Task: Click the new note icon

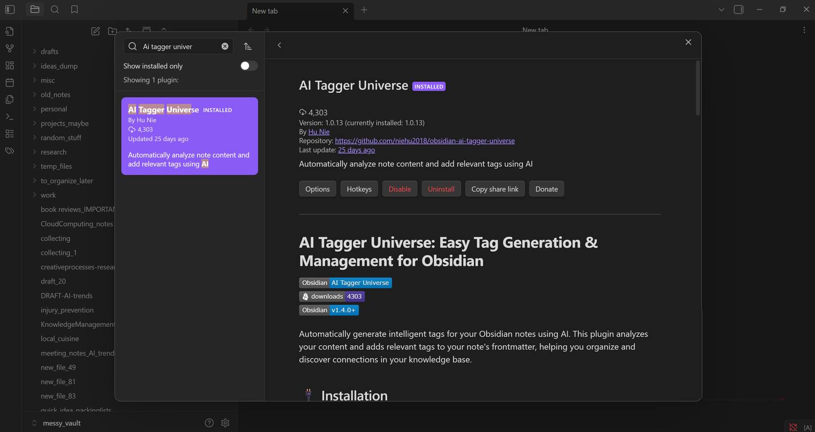Action: click(x=95, y=31)
